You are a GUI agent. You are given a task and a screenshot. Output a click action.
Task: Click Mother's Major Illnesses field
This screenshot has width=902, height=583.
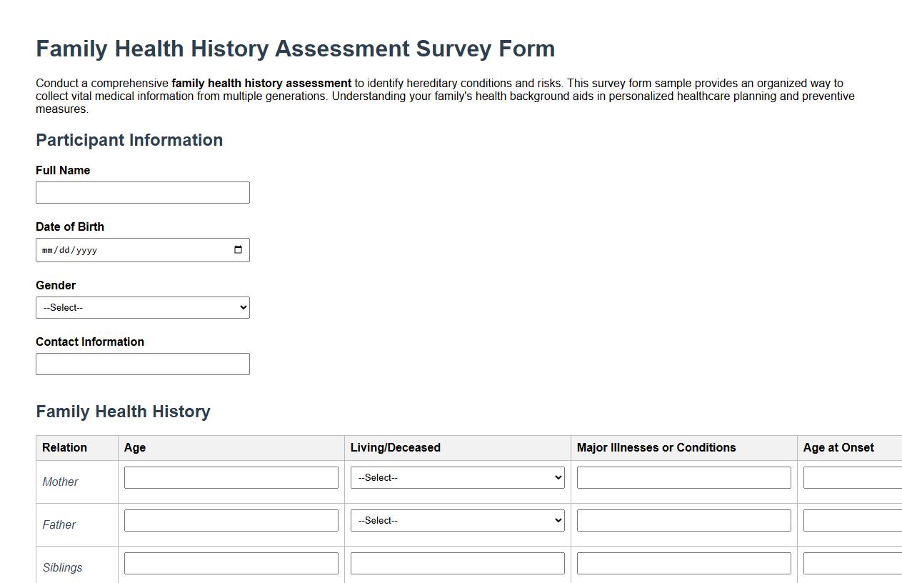tap(683, 477)
